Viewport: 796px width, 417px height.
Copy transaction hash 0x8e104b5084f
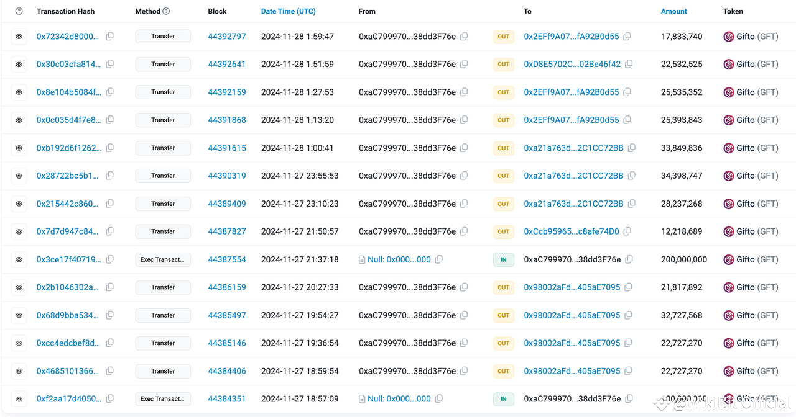[x=109, y=92]
